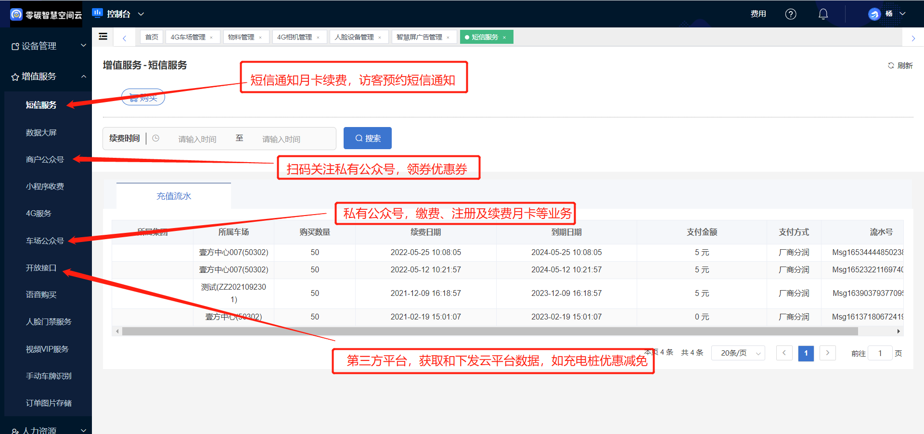Click the user avatar icon

[x=874, y=14]
